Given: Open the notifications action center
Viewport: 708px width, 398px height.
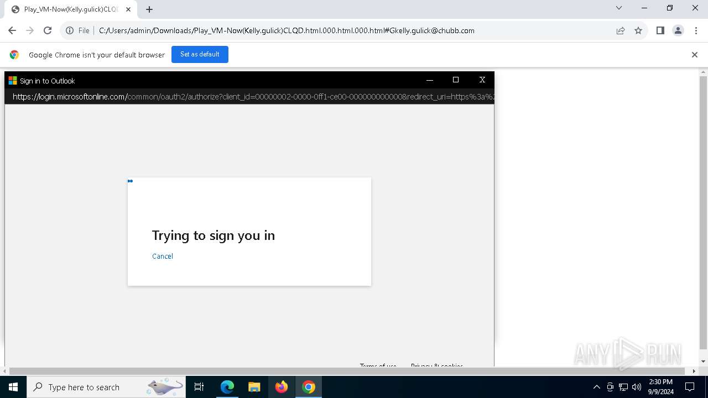Looking at the screenshot, I should click(x=690, y=387).
